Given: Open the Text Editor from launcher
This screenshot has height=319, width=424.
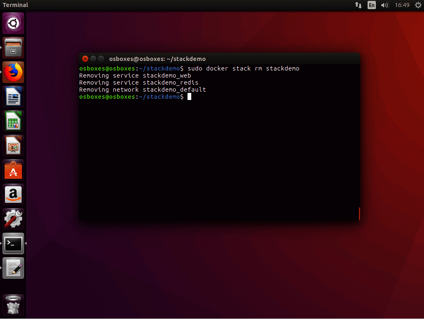Looking at the screenshot, I should point(13,268).
